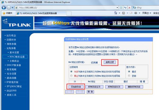159x110 pixels.
Task: Click the 删除所有条目 button
Action: (x=134, y=87)
